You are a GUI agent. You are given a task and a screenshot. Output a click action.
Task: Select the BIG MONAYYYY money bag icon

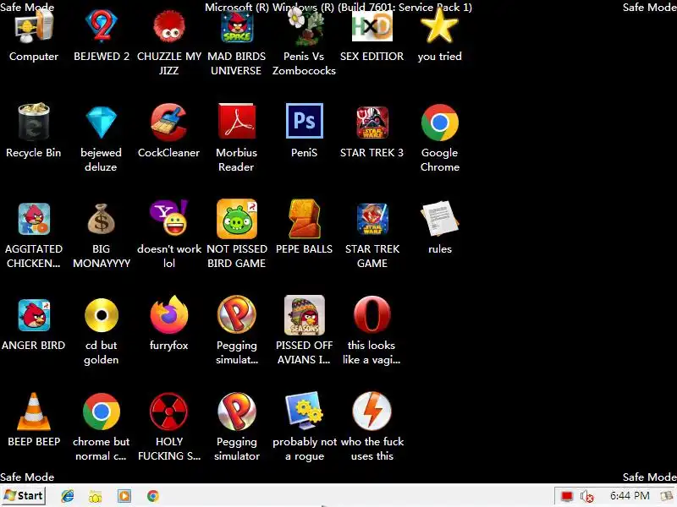pyautogui.click(x=102, y=219)
